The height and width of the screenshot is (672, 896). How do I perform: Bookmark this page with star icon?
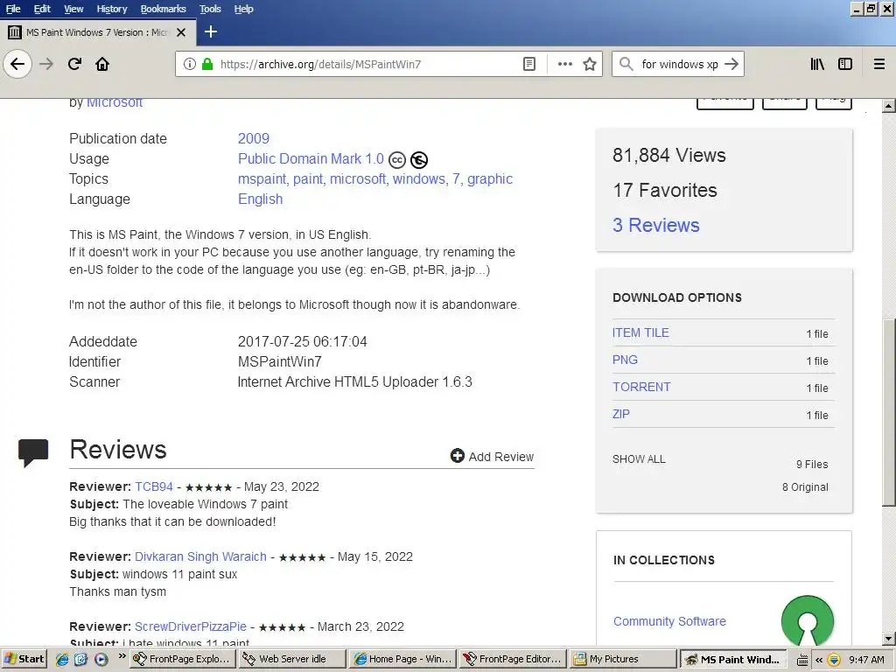coord(590,64)
